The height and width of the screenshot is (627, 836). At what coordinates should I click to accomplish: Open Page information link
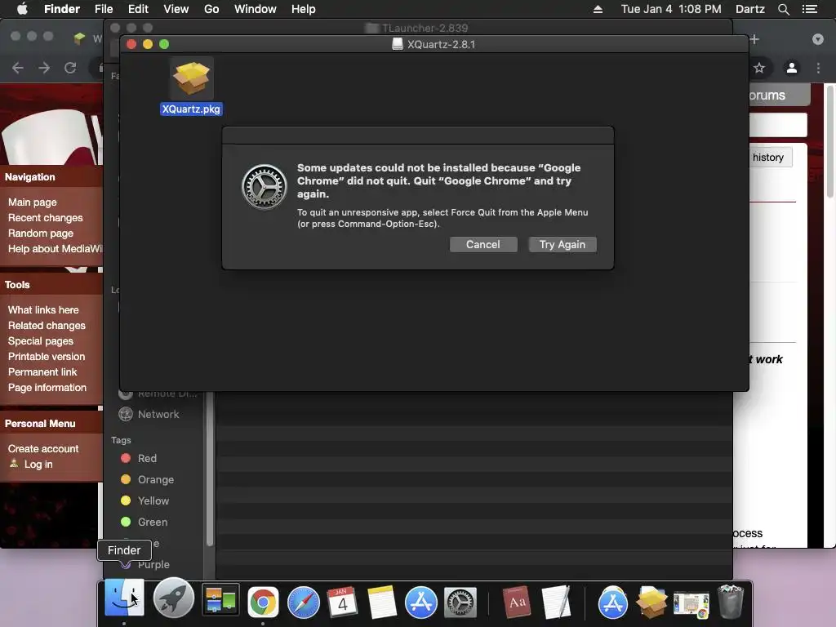click(x=47, y=388)
